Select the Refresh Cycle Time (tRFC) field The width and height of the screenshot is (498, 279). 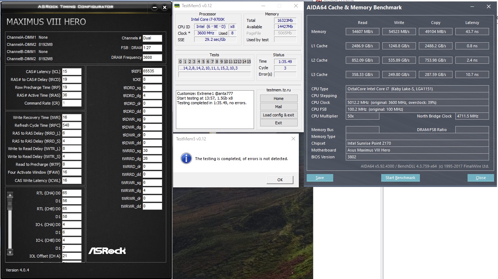point(72,125)
